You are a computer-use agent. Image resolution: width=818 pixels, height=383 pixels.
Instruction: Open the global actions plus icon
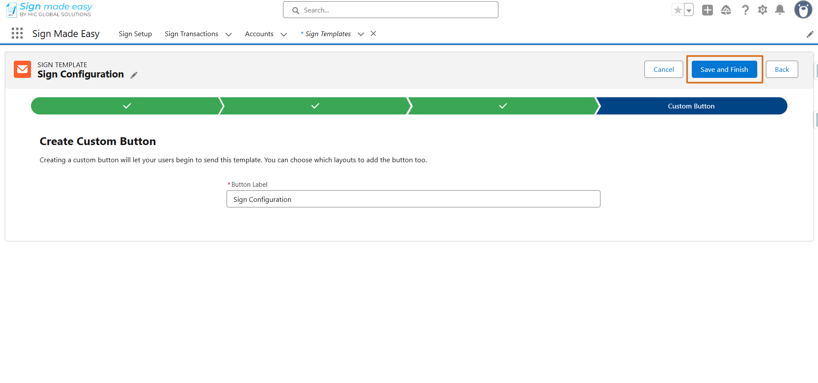pos(707,10)
